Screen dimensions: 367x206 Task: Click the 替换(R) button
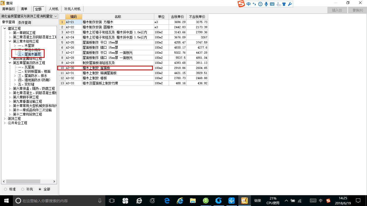click(358, 10)
